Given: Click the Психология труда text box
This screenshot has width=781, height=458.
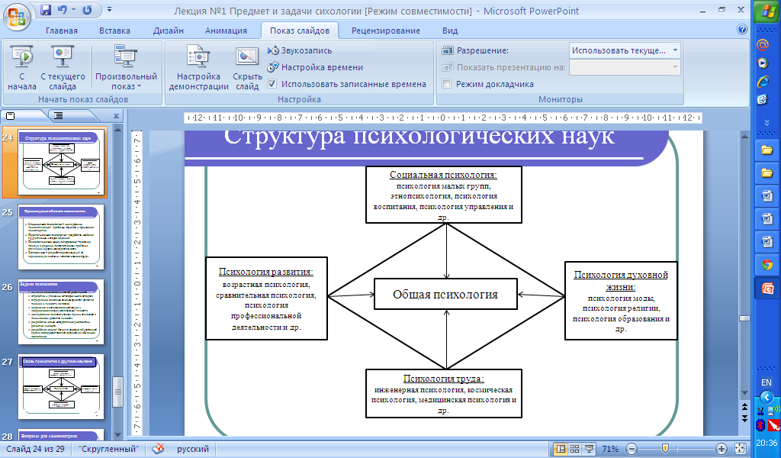Looking at the screenshot, I should [x=443, y=393].
